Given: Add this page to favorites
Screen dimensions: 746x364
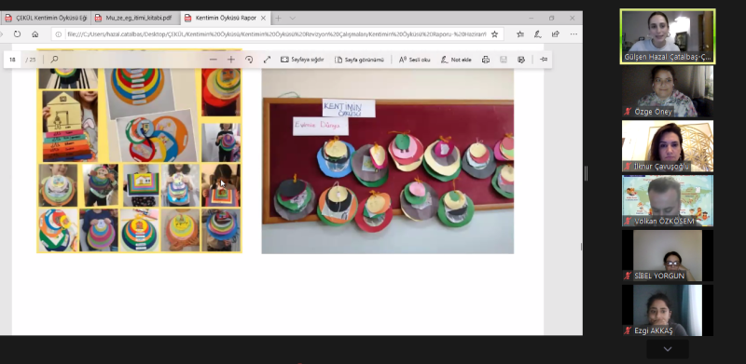Looking at the screenshot, I should 494,34.
